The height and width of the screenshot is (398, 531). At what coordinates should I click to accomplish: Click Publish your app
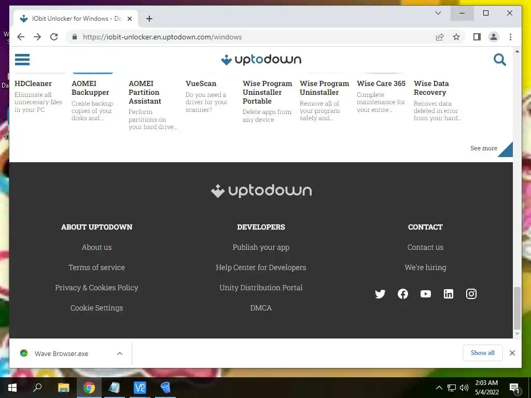point(261,247)
